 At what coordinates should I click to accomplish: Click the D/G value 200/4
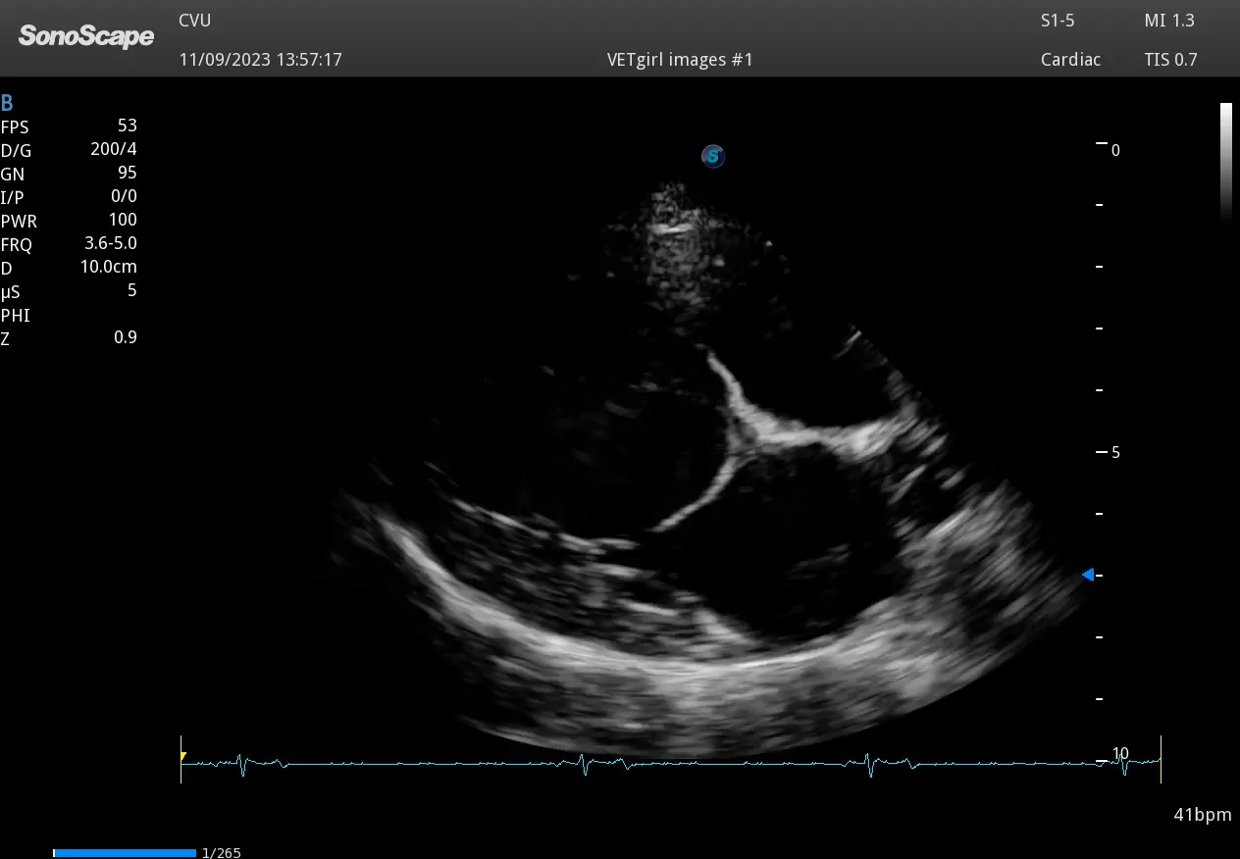coord(114,149)
